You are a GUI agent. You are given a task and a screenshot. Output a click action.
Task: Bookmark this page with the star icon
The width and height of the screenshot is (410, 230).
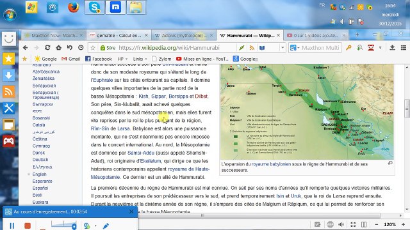point(93,48)
